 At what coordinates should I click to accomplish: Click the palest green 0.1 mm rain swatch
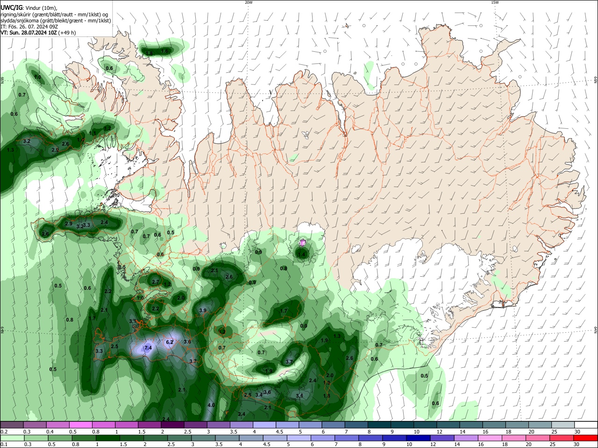12,438
